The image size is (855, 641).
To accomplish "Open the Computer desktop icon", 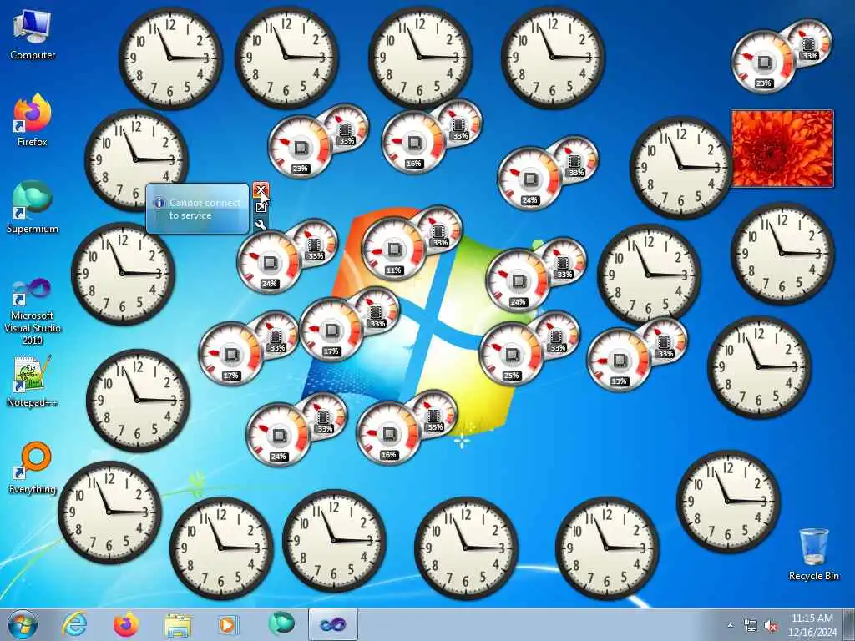I will point(33,36).
